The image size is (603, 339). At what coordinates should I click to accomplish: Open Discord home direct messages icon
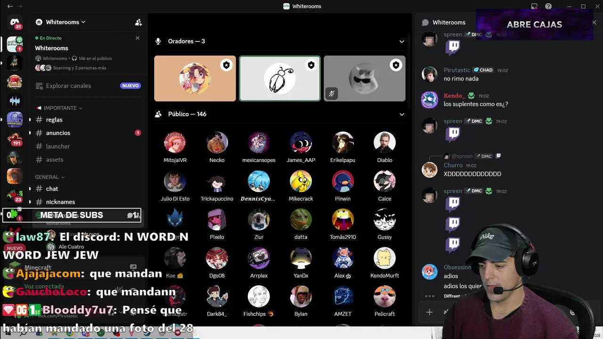[15, 22]
